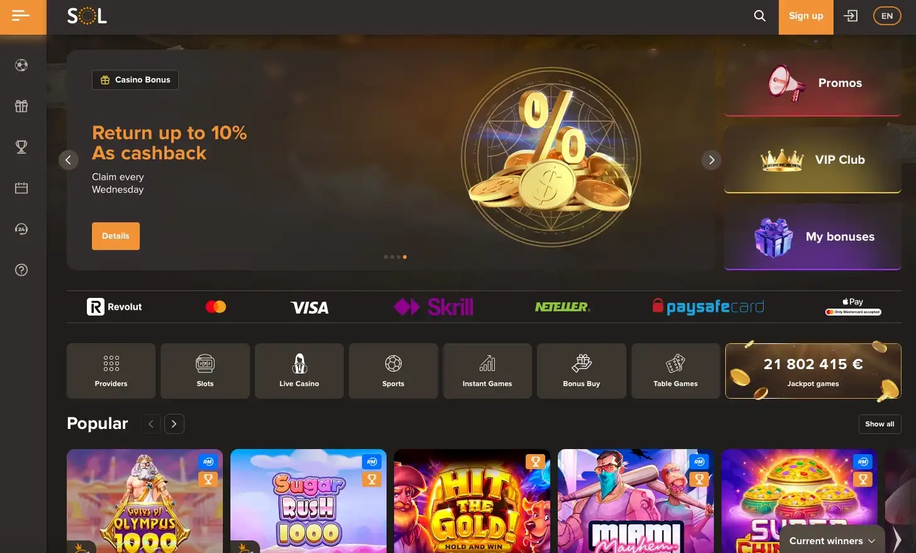Expand the Current winners panel
The height and width of the screenshot is (553, 916).
point(832,540)
